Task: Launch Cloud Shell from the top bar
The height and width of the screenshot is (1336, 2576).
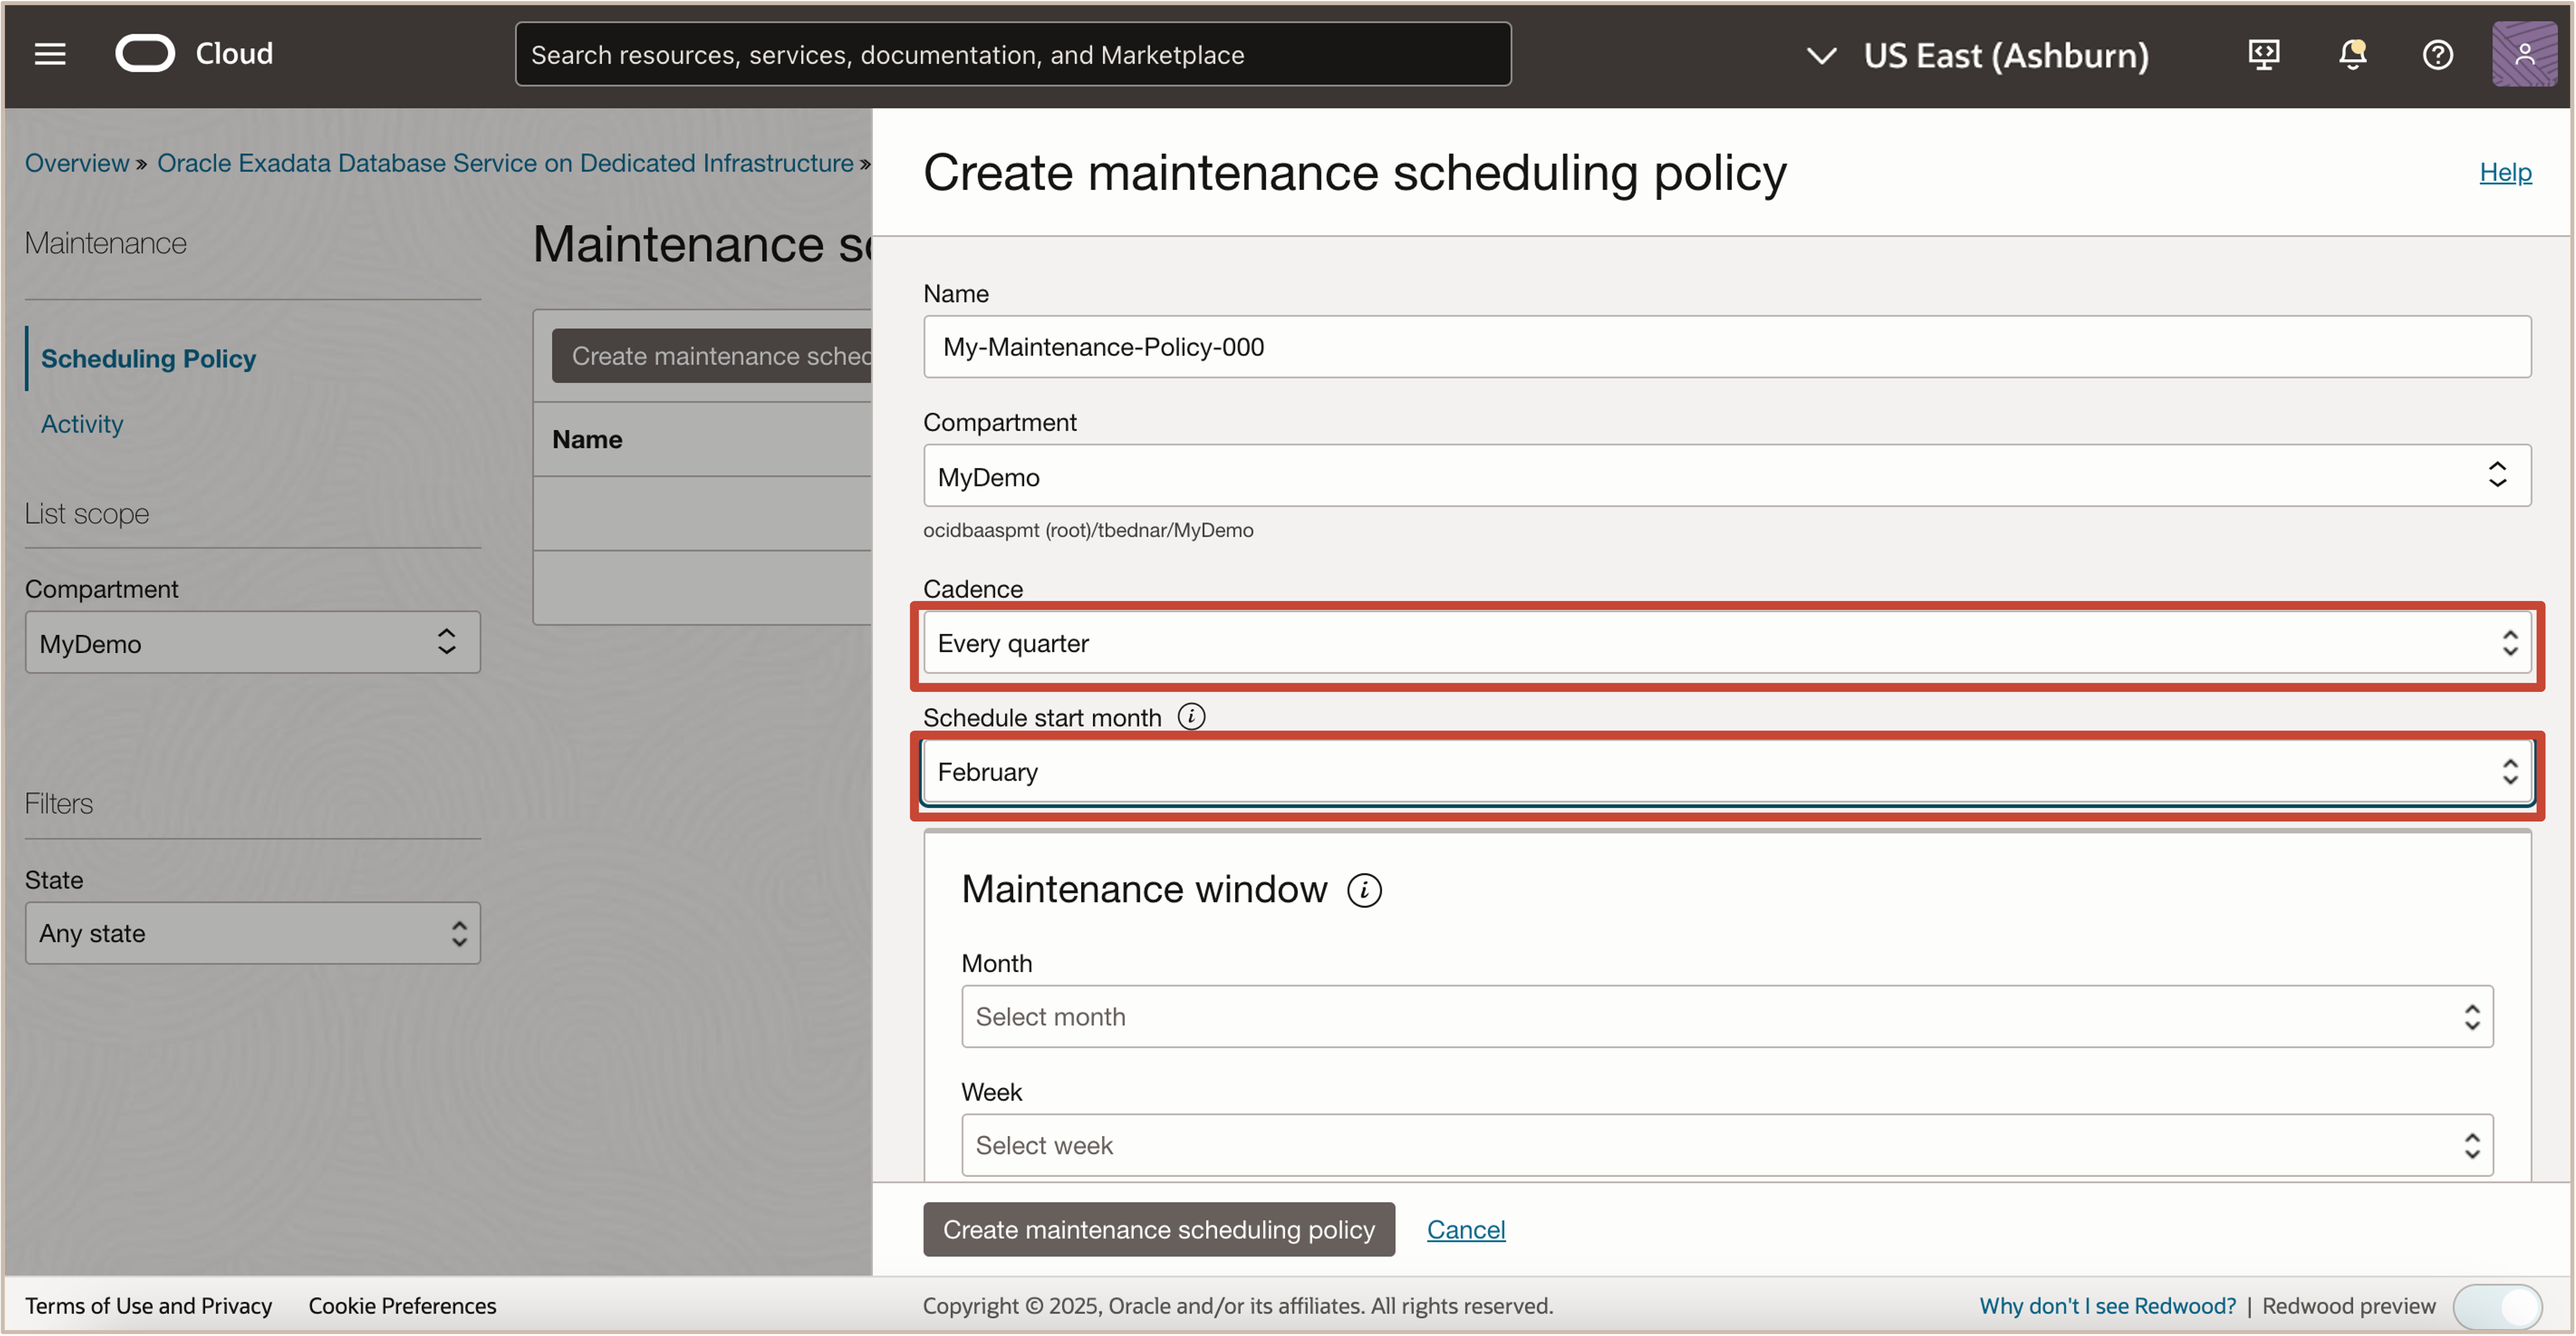Action: click(2263, 55)
